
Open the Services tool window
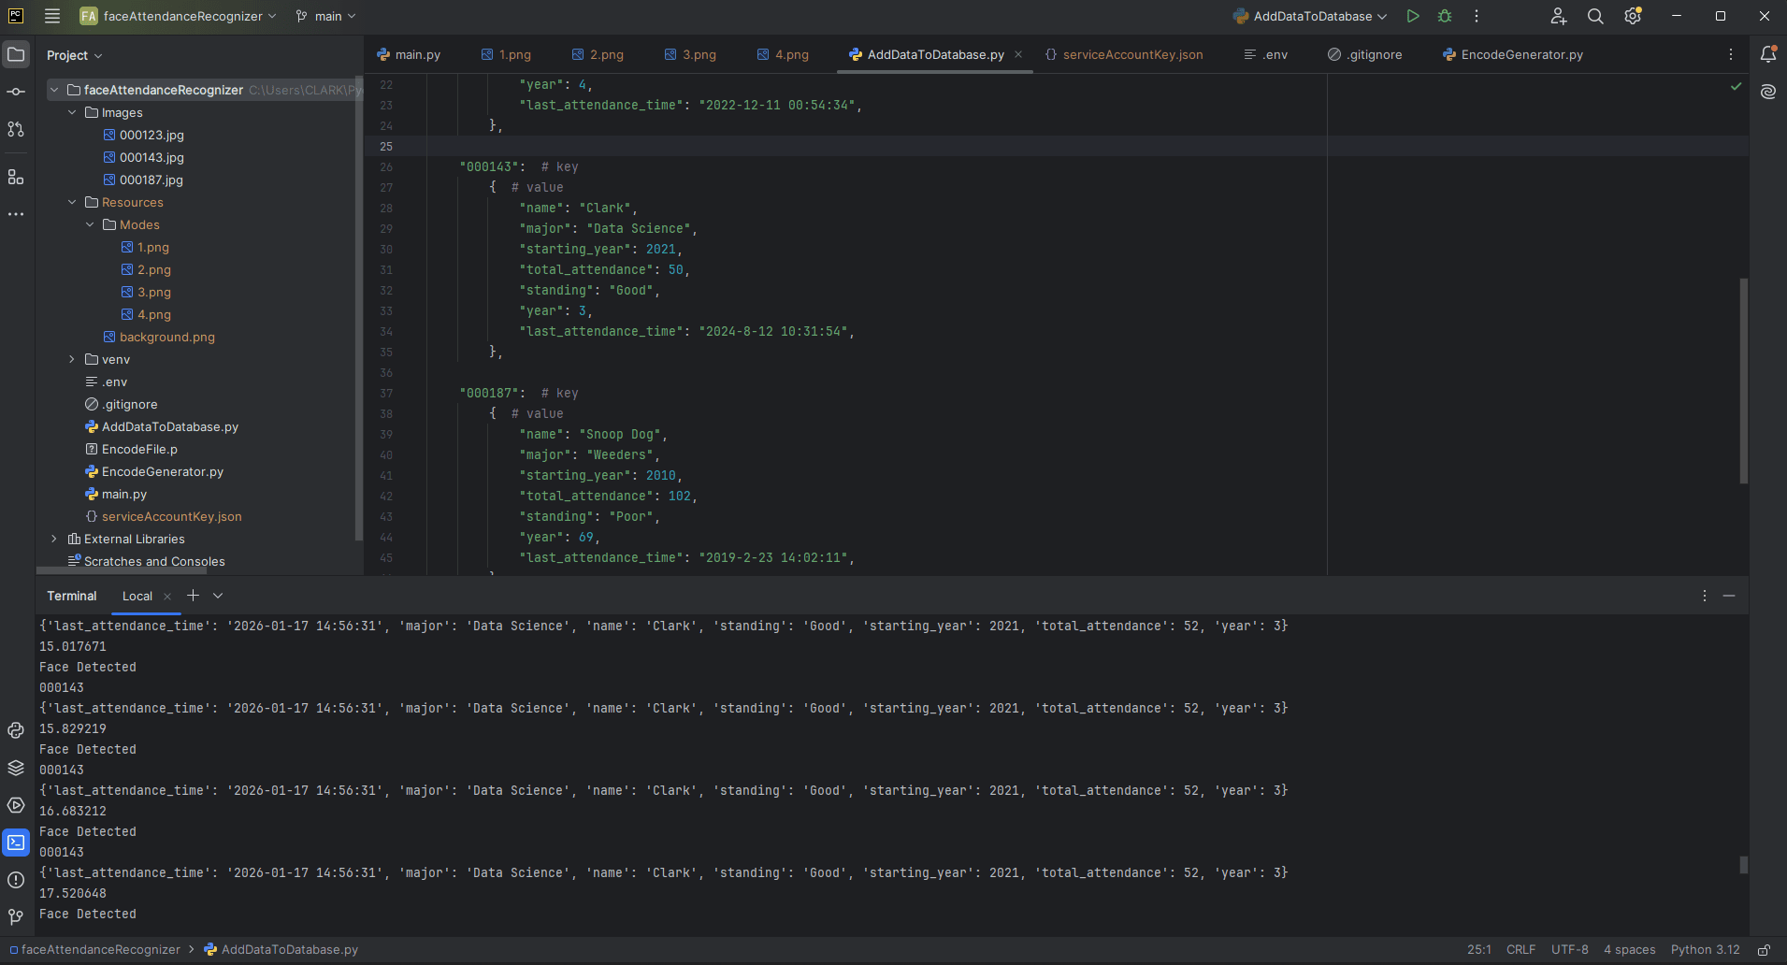(16, 805)
